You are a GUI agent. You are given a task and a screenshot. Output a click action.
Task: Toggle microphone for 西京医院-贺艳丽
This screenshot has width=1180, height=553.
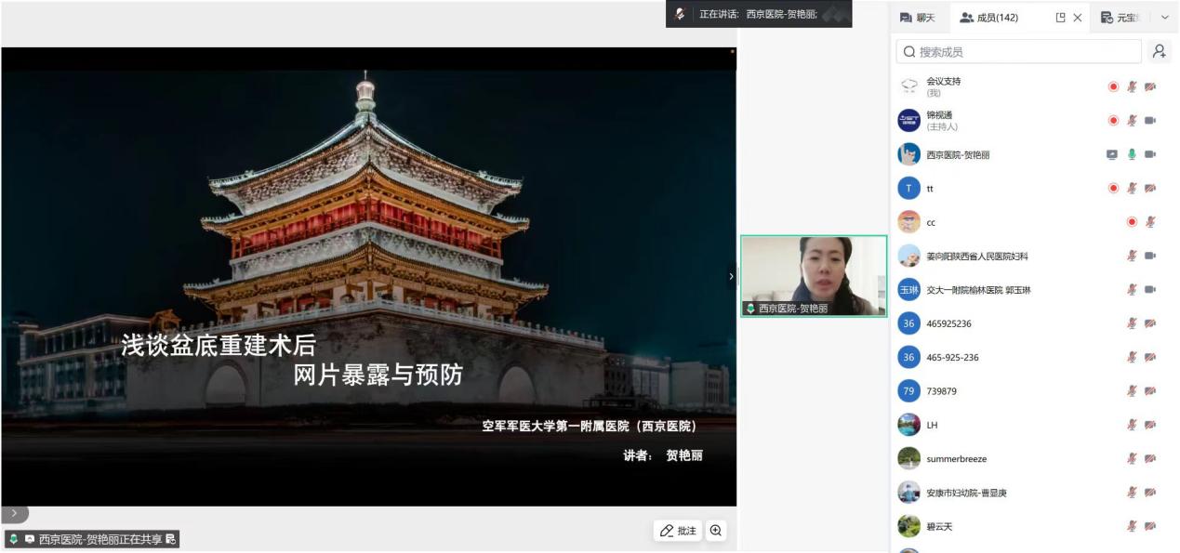click(x=1132, y=154)
